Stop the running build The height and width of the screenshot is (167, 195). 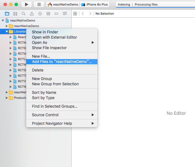[x=39, y=4]
